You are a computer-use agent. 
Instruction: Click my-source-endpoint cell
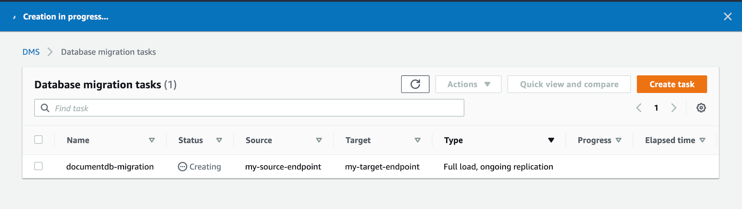(283, 167)
